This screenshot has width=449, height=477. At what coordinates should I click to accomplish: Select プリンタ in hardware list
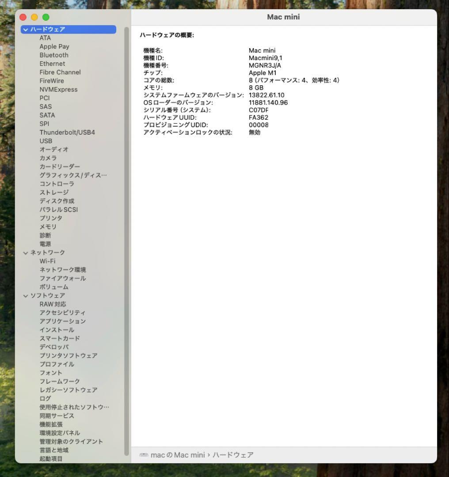pyautogui.click(x=51, y=218)
